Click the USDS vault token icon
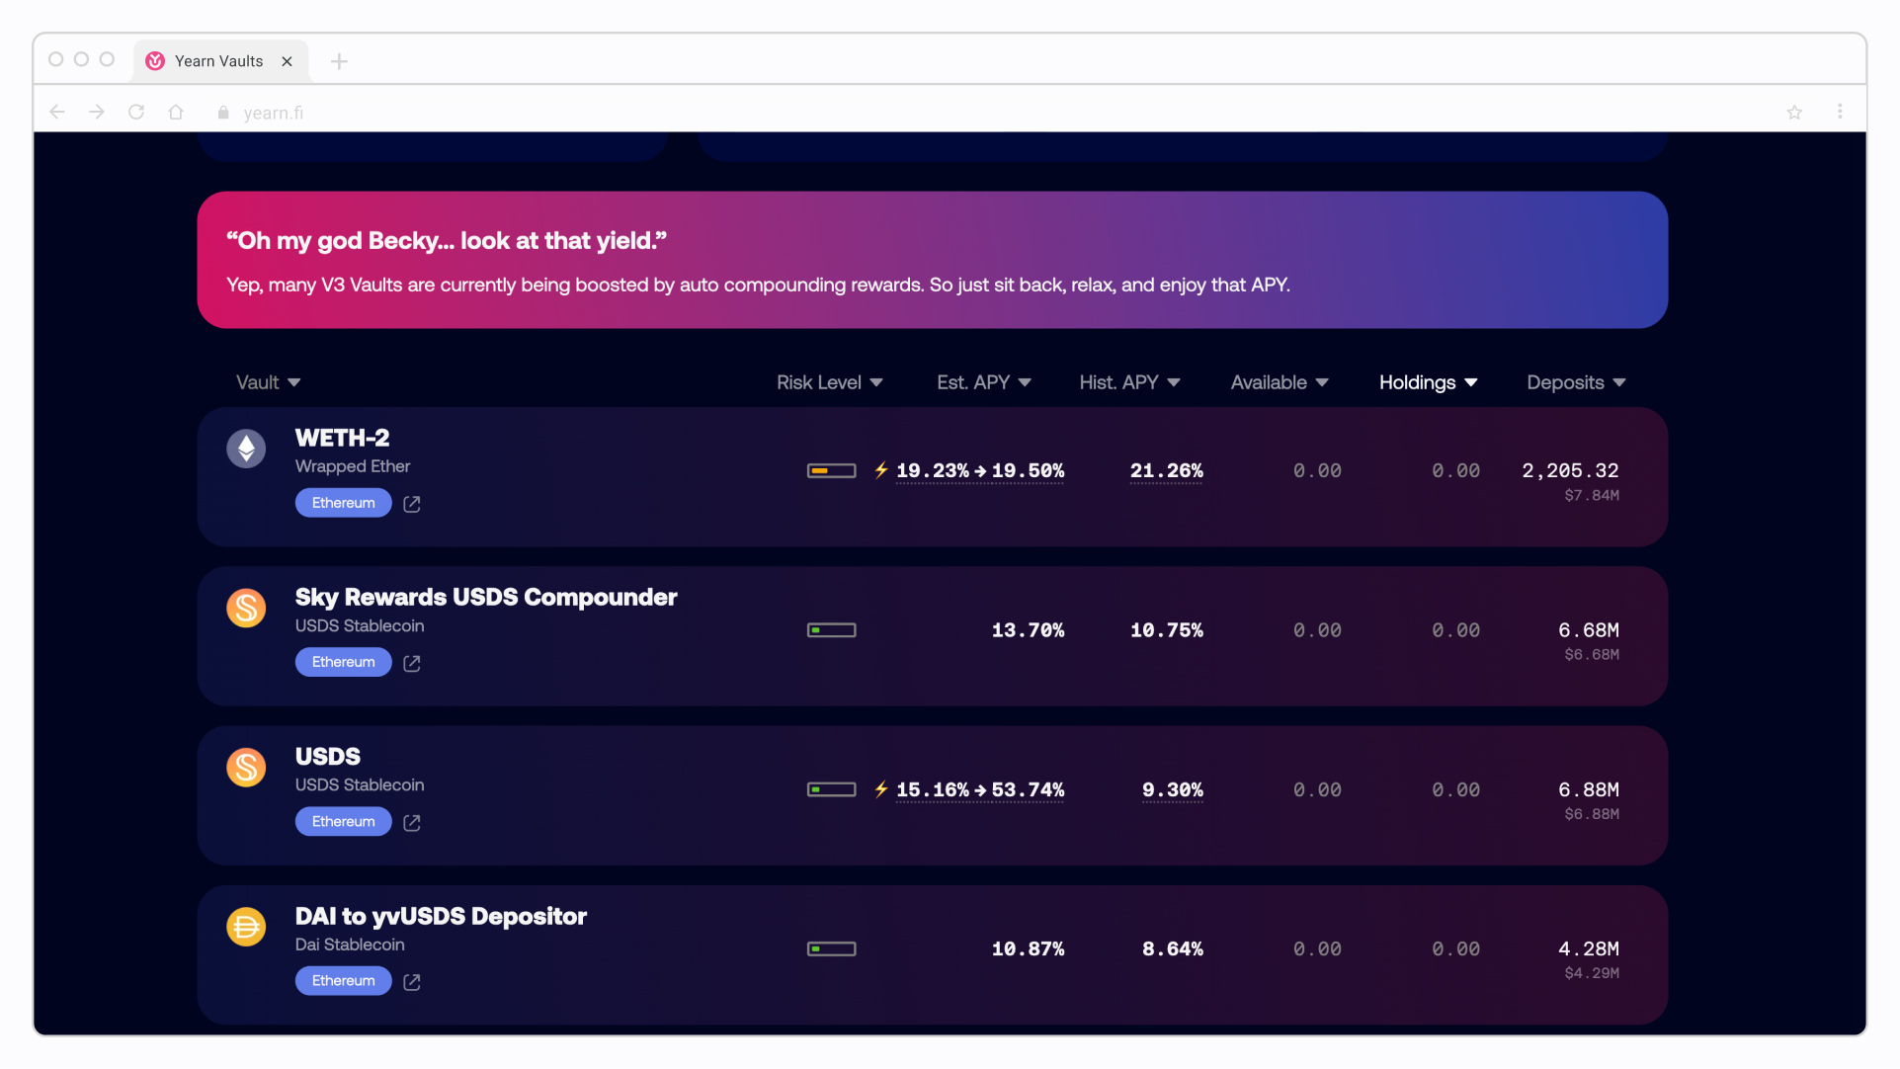Image resolution: width=1900 pixels, height=1069 pixels. tap(246, 767)
